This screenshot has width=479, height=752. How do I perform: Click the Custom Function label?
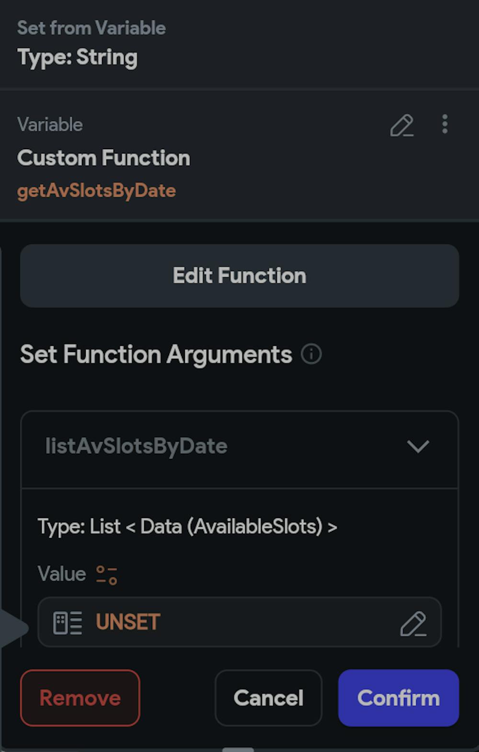(x=103, y=158)
